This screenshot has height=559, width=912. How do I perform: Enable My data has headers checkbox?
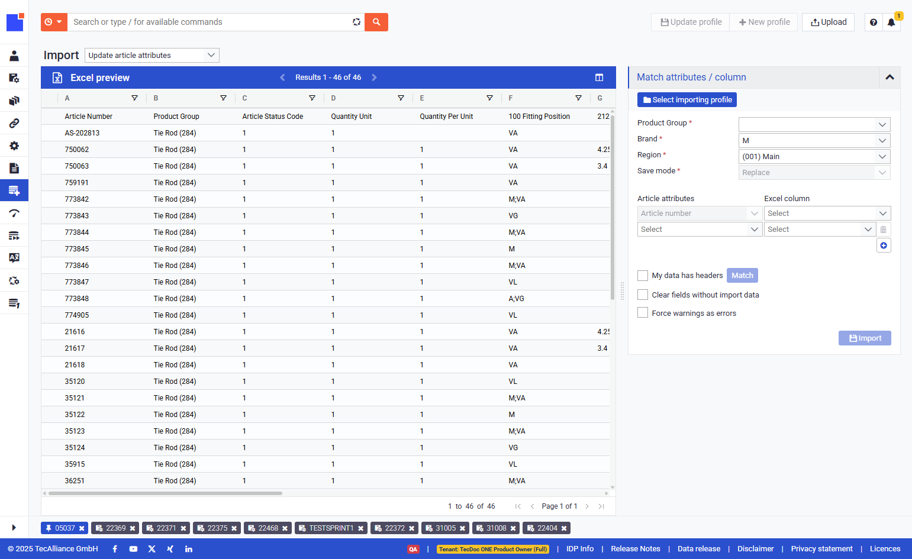tap(643, 276)
